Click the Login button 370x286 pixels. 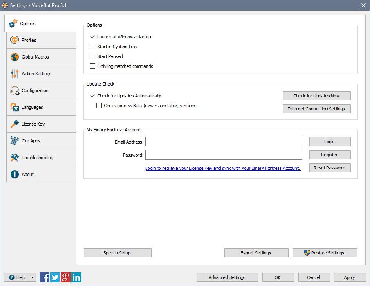click(330, 142)
